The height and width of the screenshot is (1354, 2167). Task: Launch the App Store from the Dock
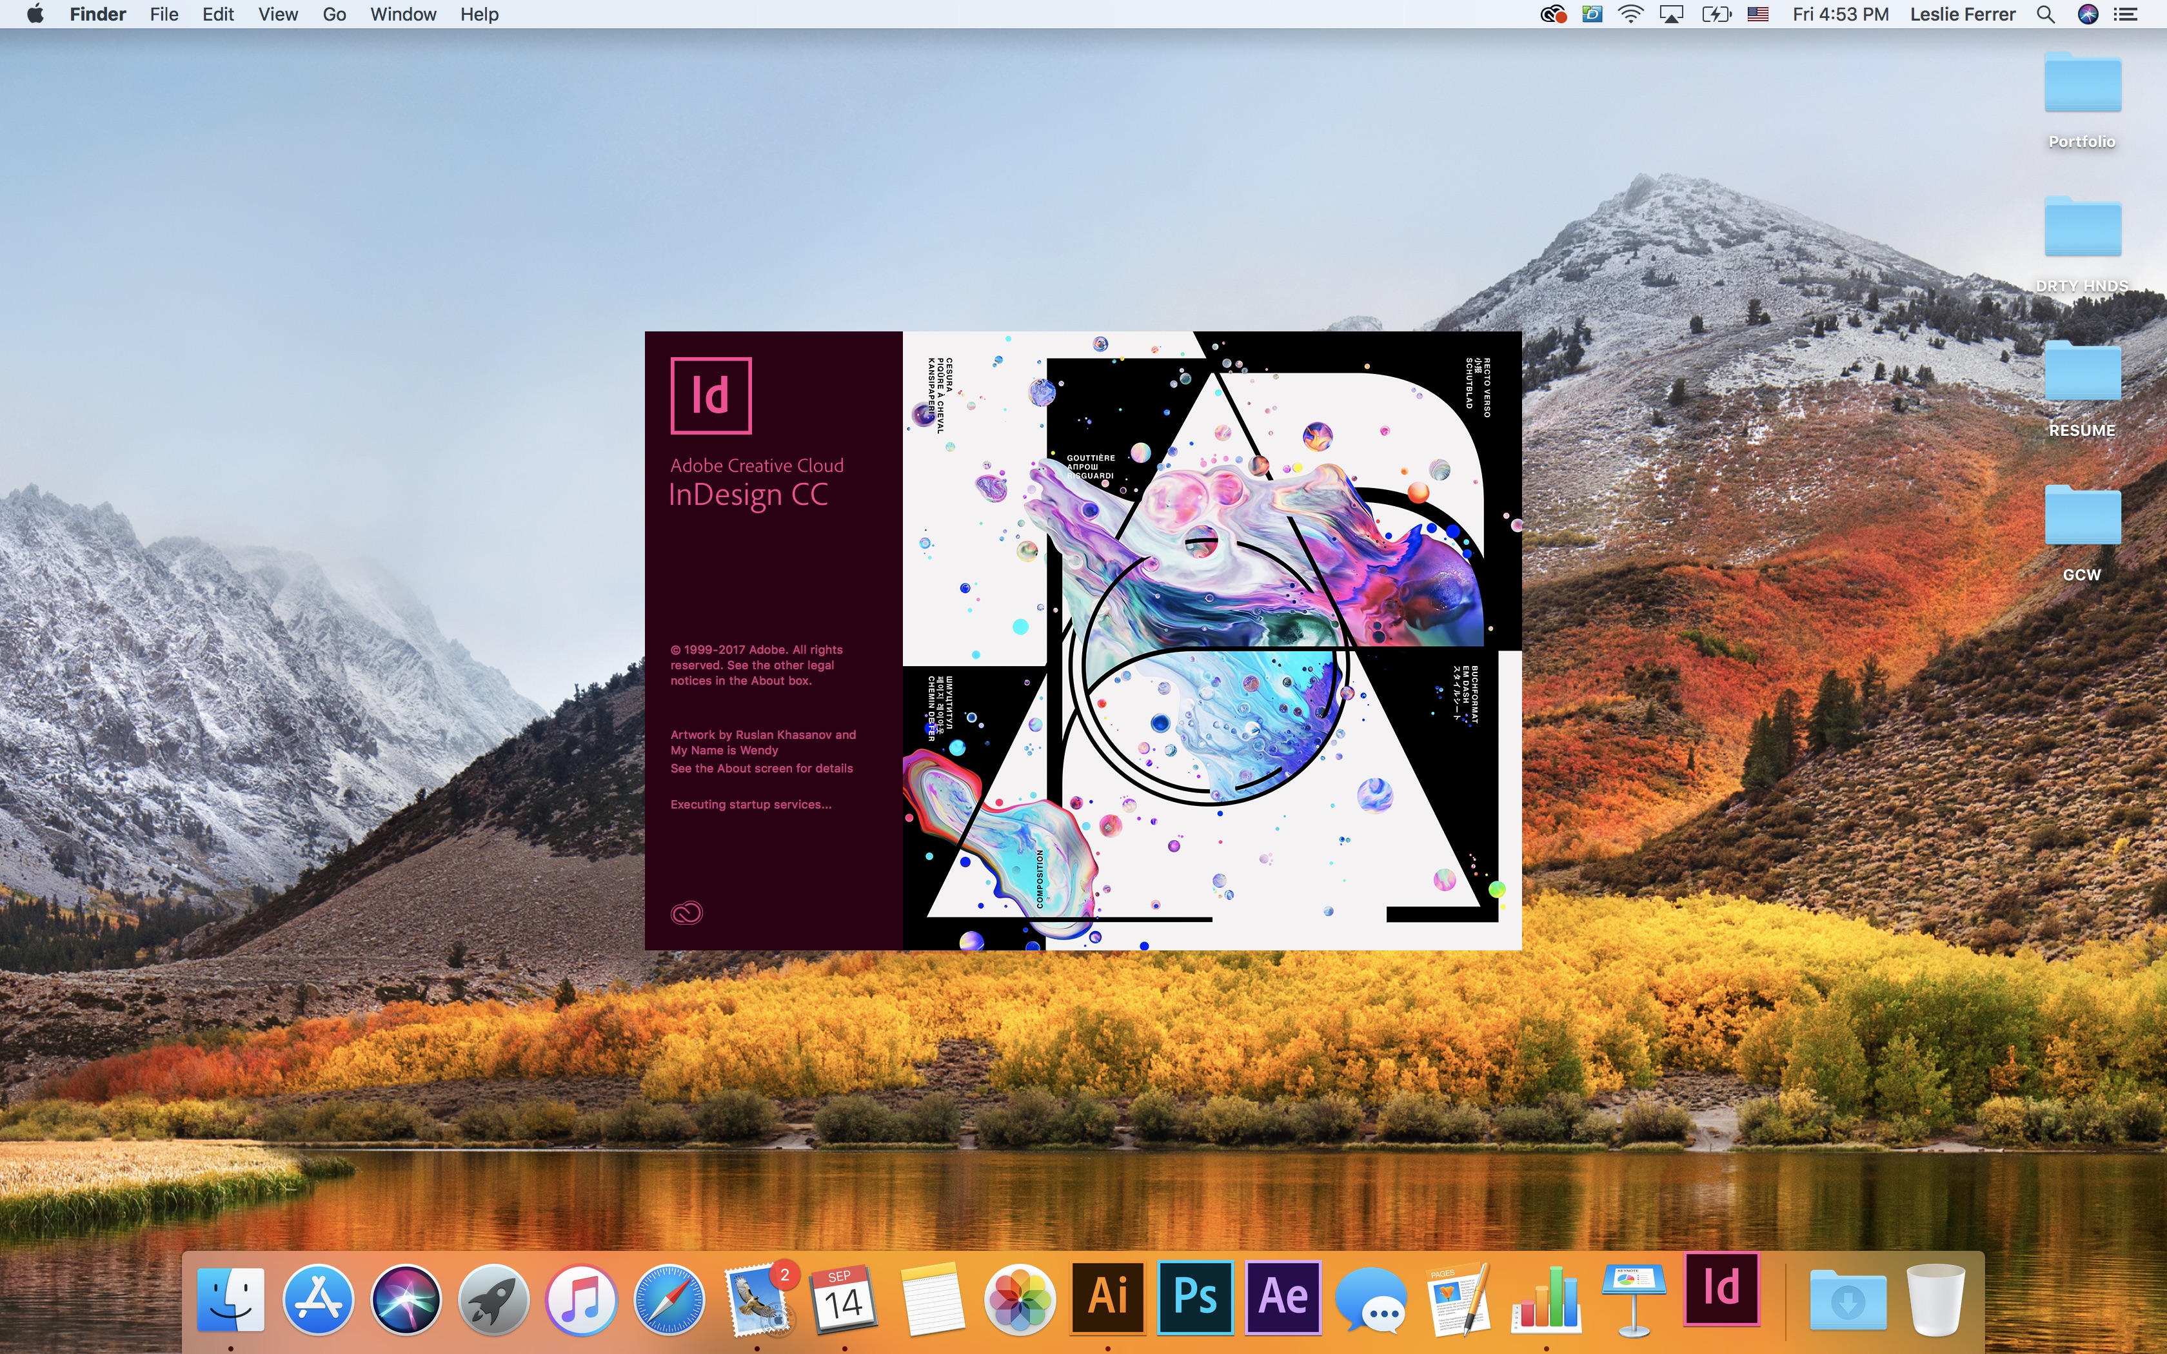click(x=318, y=1299)
